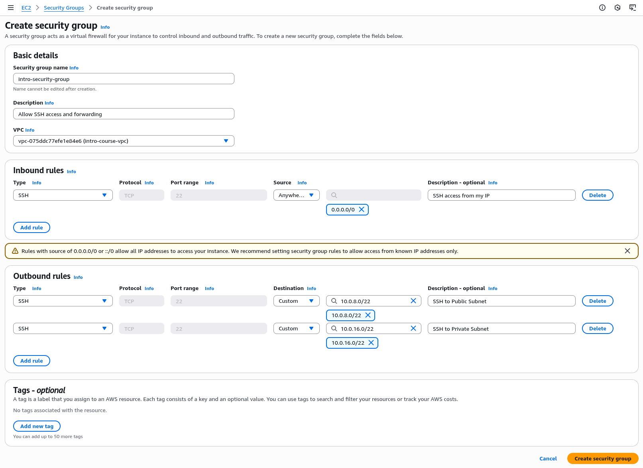This screenshot has height=468, width=643.
Task: Navigate to Security Groups breadcrumb
Action: (64, 8)
